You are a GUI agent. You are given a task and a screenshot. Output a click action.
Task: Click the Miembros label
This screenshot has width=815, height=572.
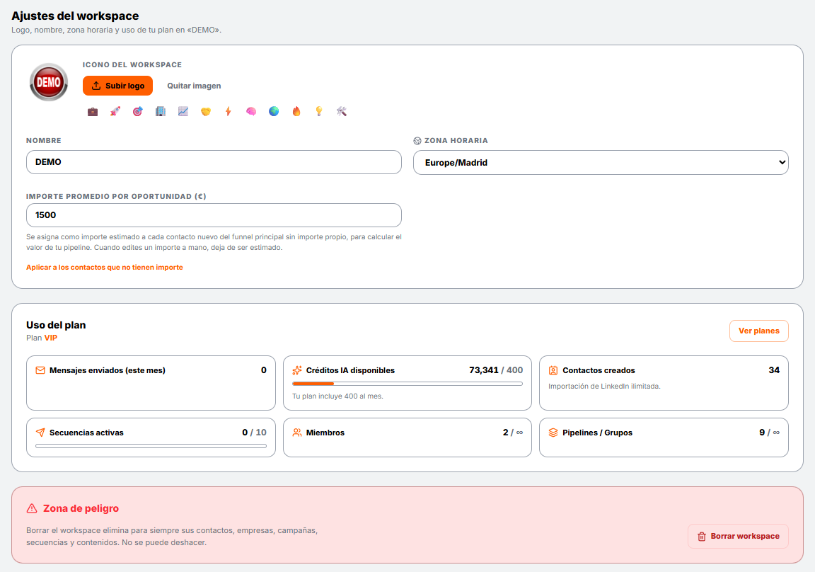click(x=325, y=433)
